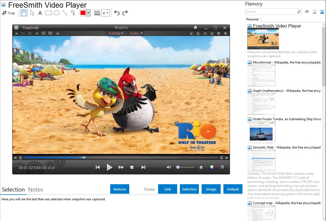The height and width of the screenshot is (221, 326).
Task: Open the FreeSmith Video Player snapshot thumbnail
Action: click(263, 39)
